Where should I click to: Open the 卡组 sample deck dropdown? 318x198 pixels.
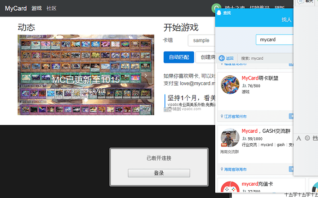click(x=201, y=40)
